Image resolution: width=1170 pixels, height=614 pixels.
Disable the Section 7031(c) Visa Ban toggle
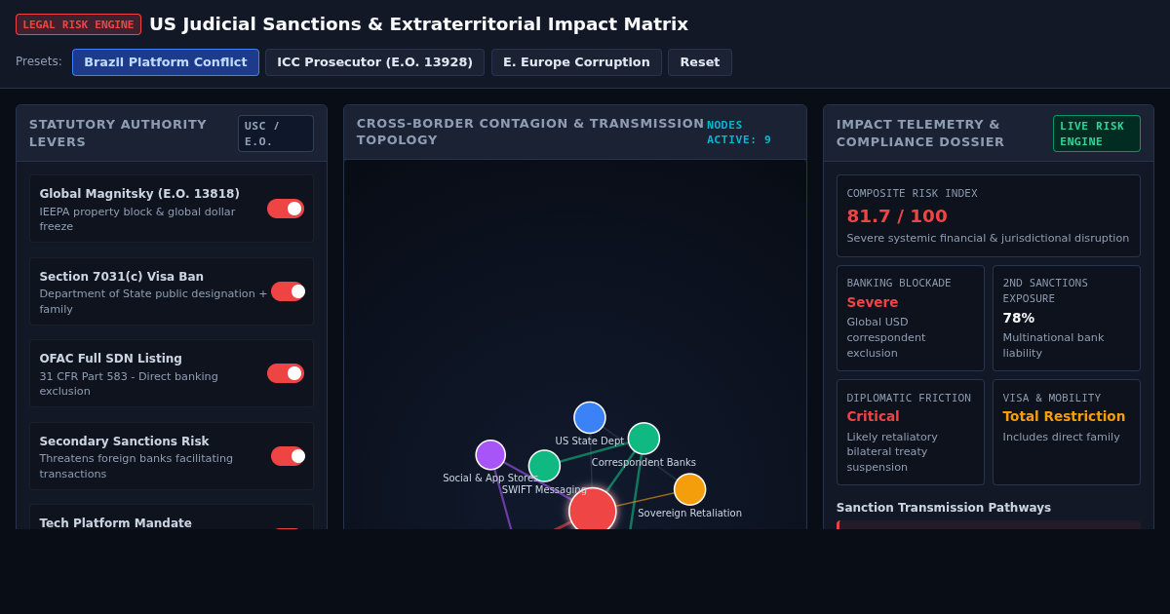289,291
